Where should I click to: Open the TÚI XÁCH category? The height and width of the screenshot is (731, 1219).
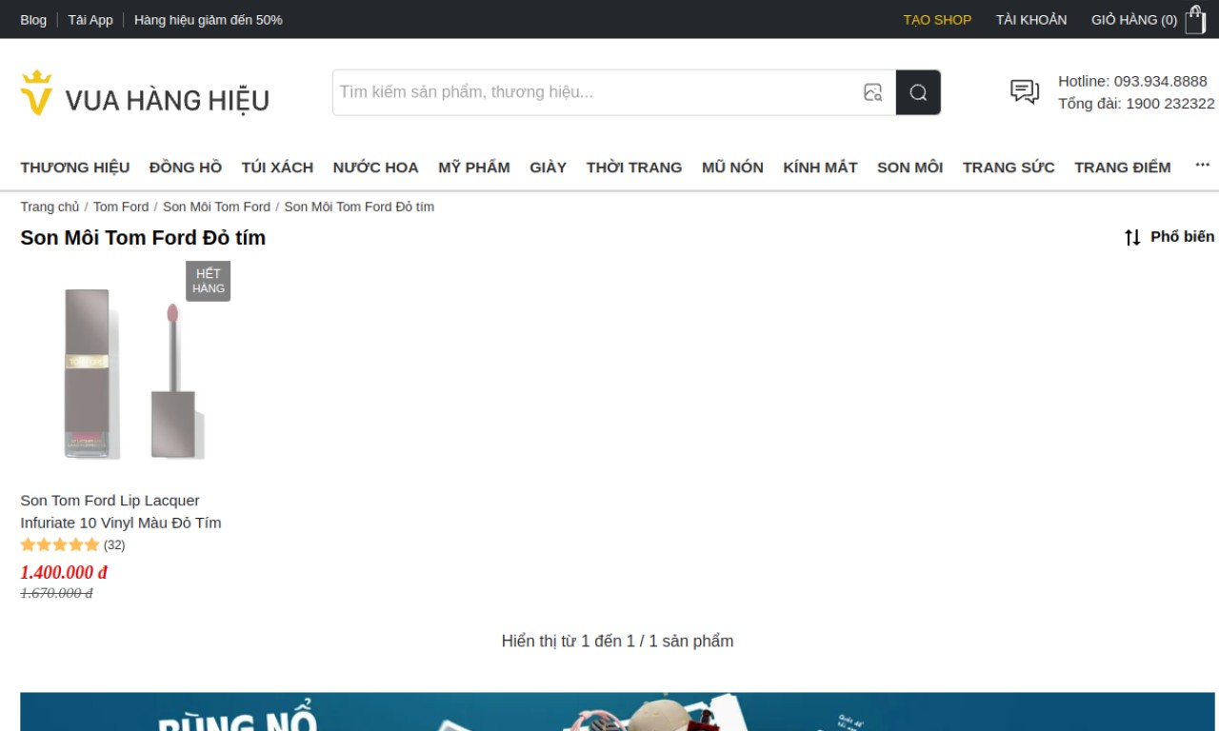(x=277, y=168)
